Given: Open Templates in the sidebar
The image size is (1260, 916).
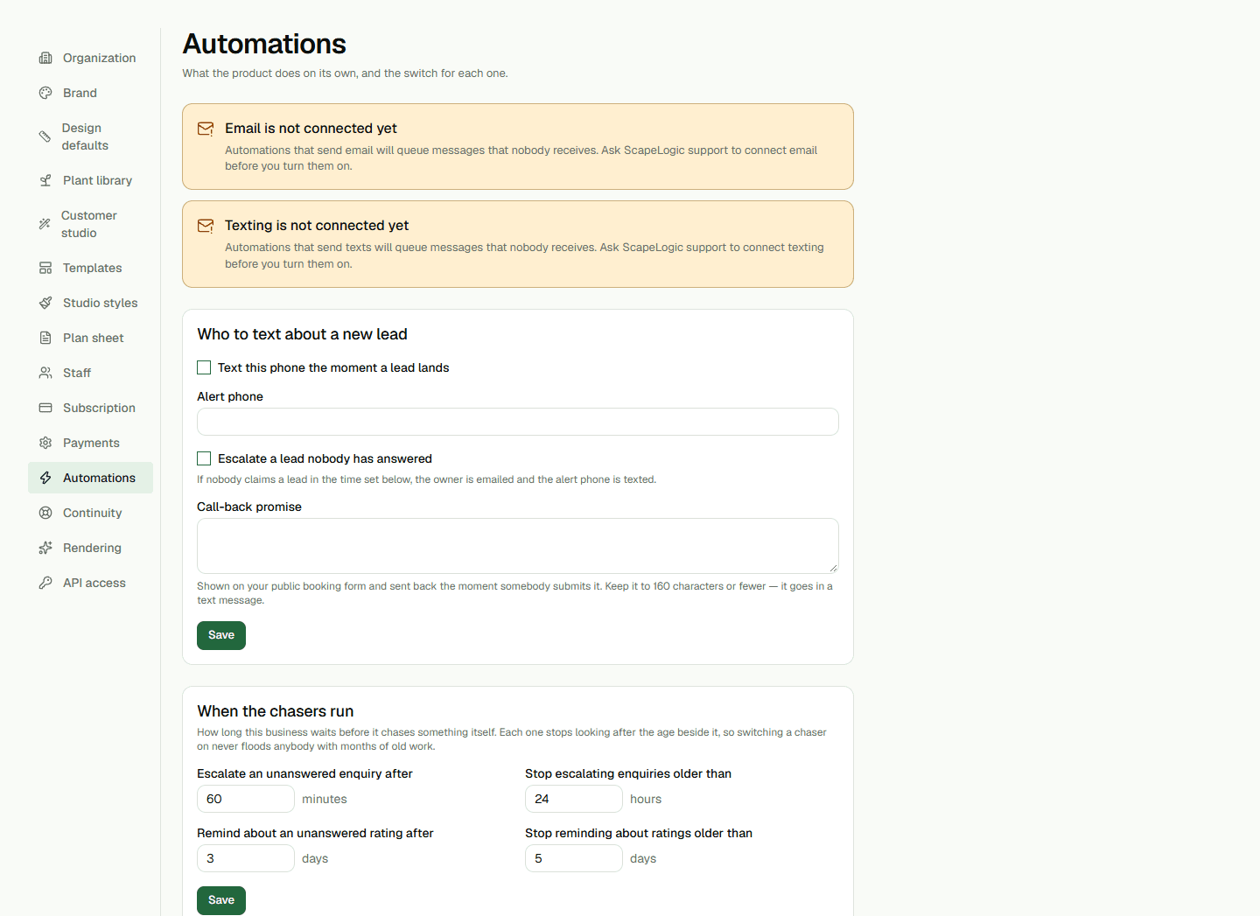Looking at the screenshot, I should 90,268.
